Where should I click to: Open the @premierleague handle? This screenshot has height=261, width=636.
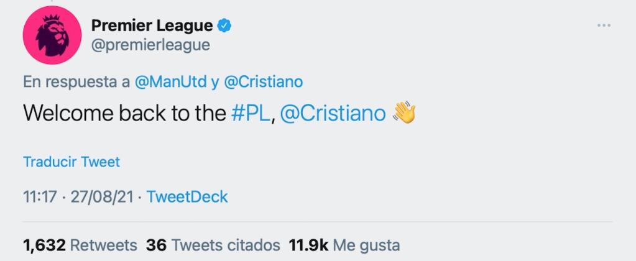[150, 45]
